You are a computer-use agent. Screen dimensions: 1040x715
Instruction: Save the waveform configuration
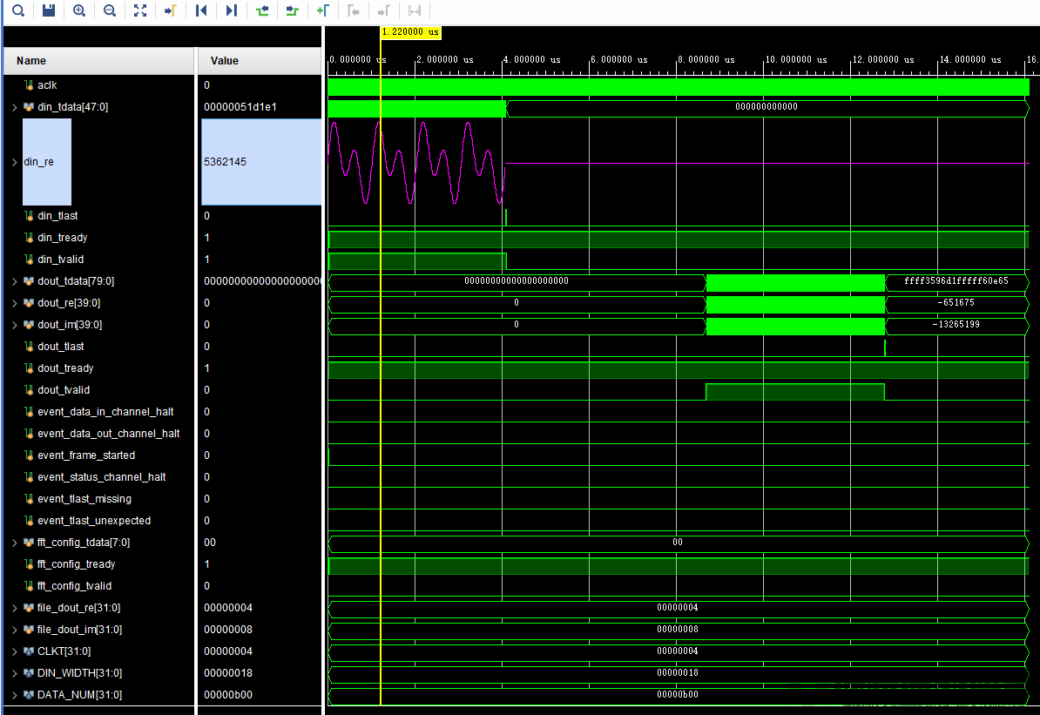[x=50, y=10]
